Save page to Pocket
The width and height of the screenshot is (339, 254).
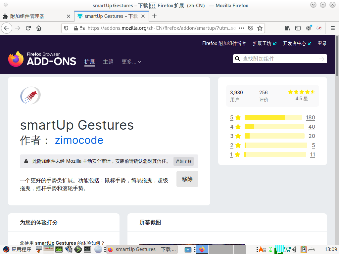[x=251, y=28]
